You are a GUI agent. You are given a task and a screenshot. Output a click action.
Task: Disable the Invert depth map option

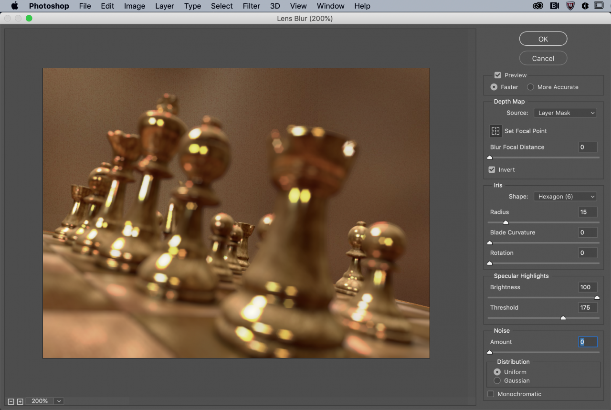click(x=492, y=169)
